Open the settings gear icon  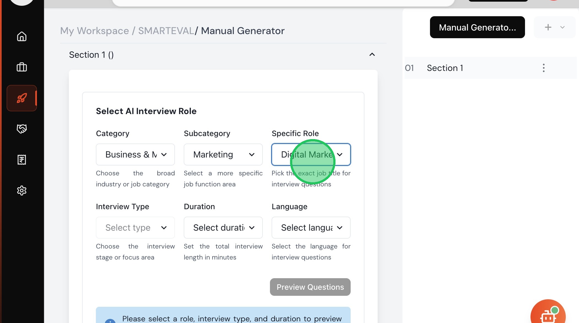[x=22, y=190]
